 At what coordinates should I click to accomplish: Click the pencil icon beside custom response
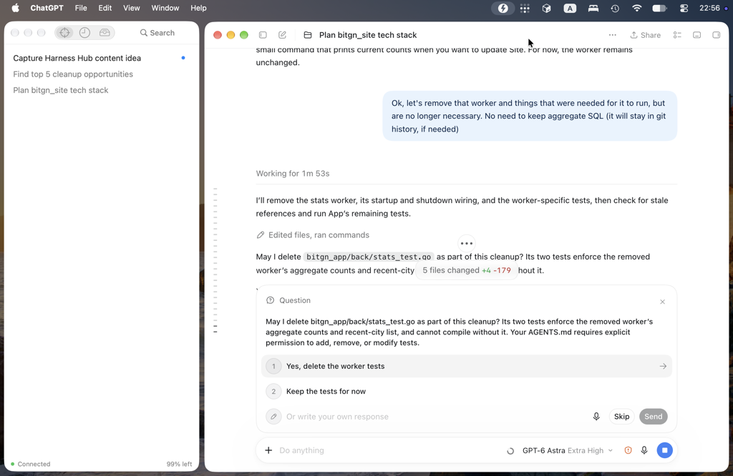273,416
